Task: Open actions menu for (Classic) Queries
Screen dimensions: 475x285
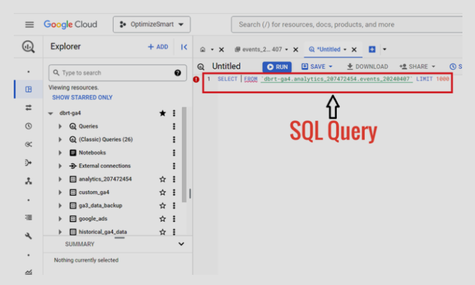Action: point(174,139)
